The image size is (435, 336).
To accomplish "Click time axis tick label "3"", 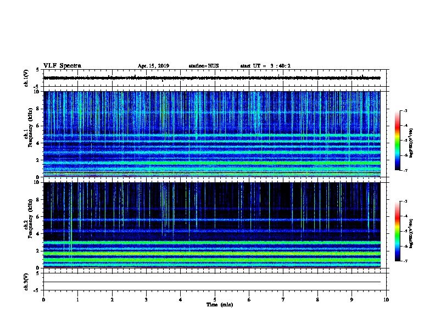I will [x=146, y=300].
